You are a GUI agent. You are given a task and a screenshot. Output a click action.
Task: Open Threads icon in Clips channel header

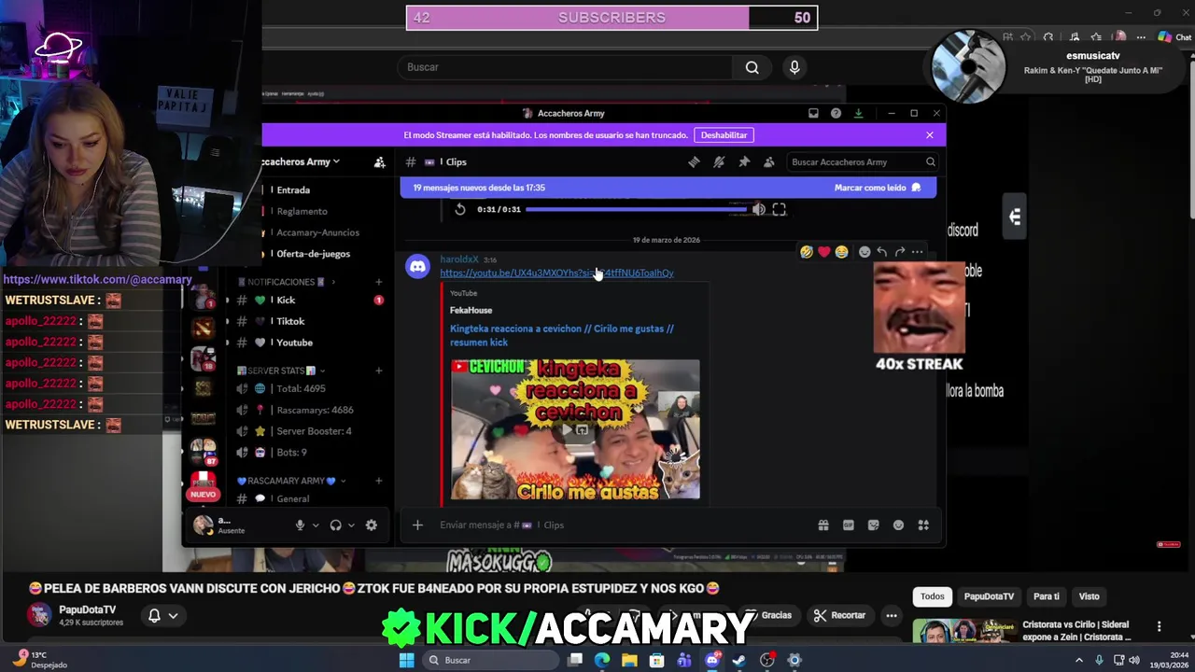click(x=694, y=161)
